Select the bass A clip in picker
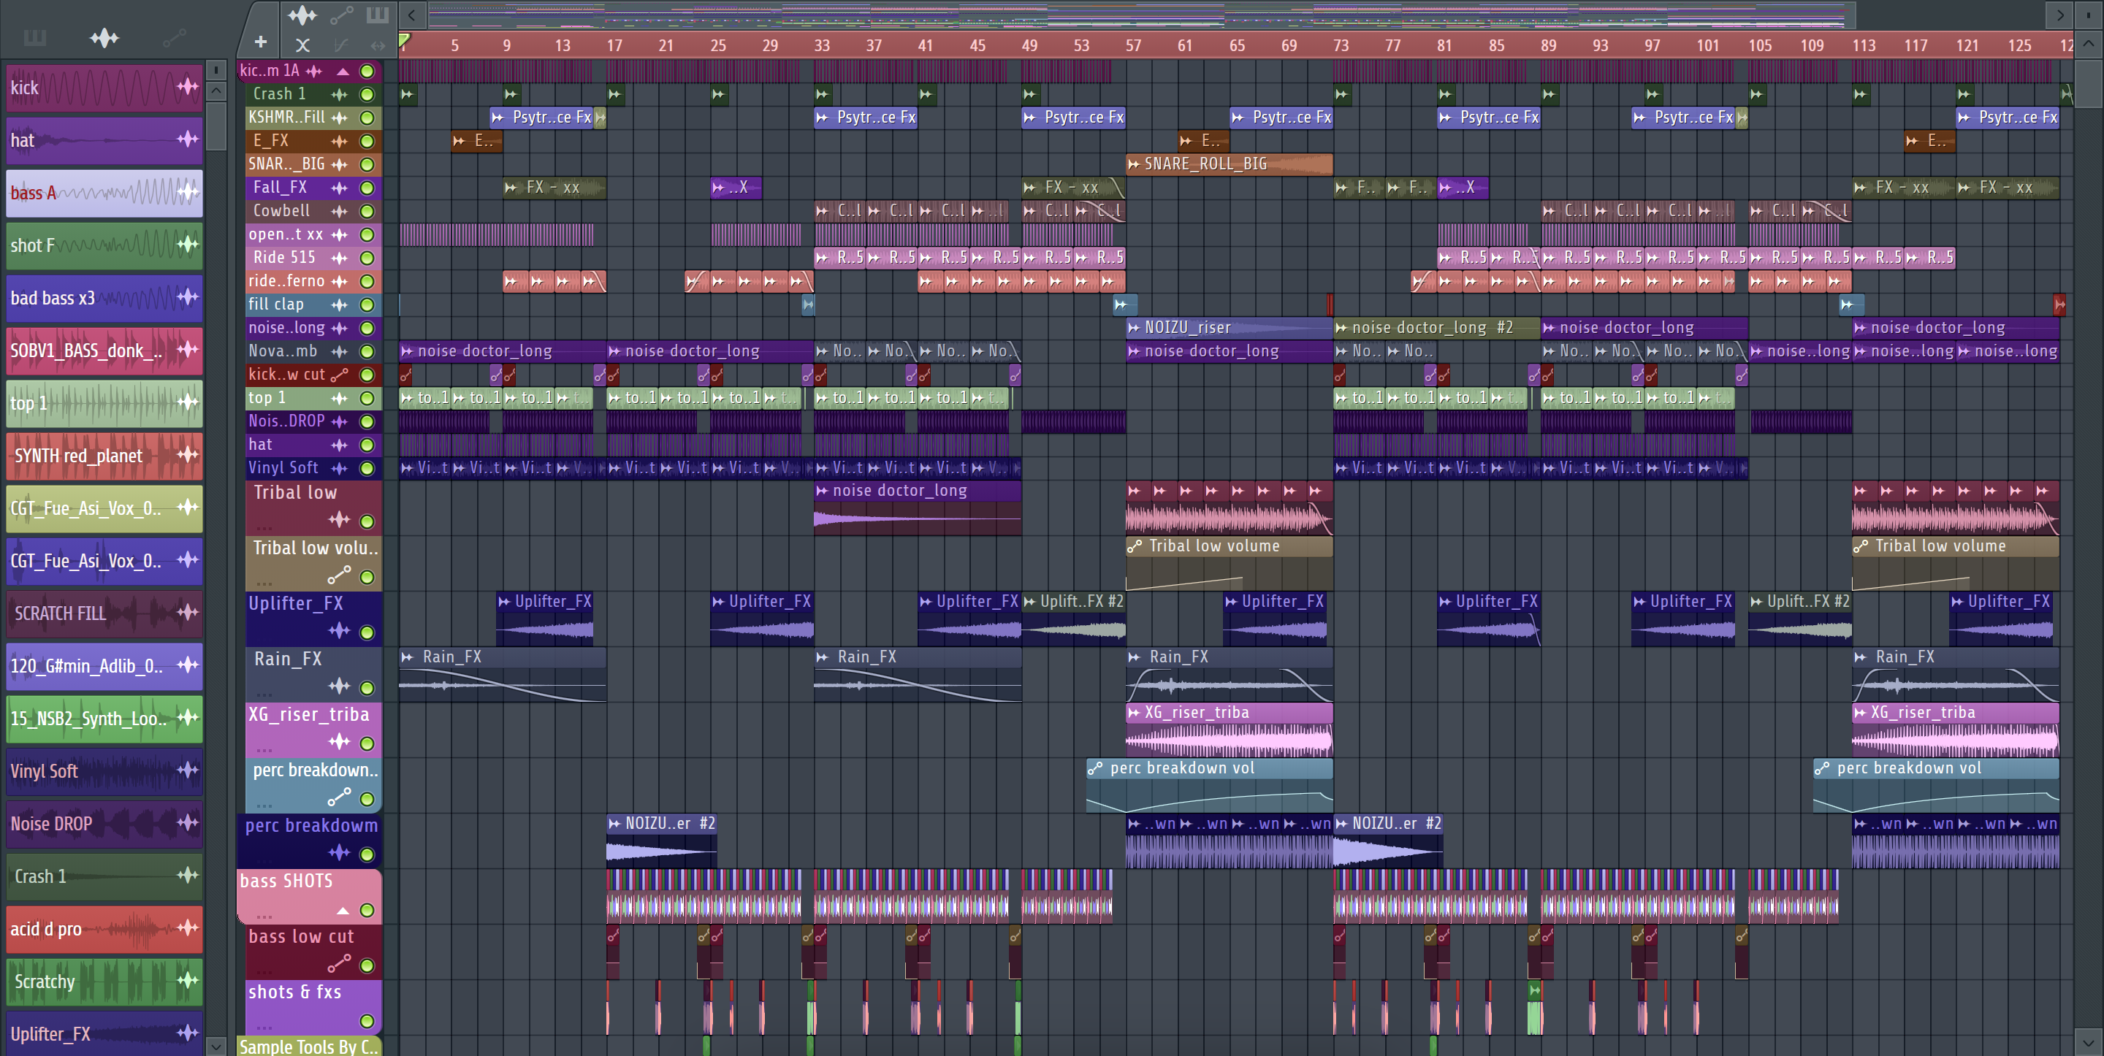The width and height of the screenshot is (2104, 1056). tap(104, 193)
